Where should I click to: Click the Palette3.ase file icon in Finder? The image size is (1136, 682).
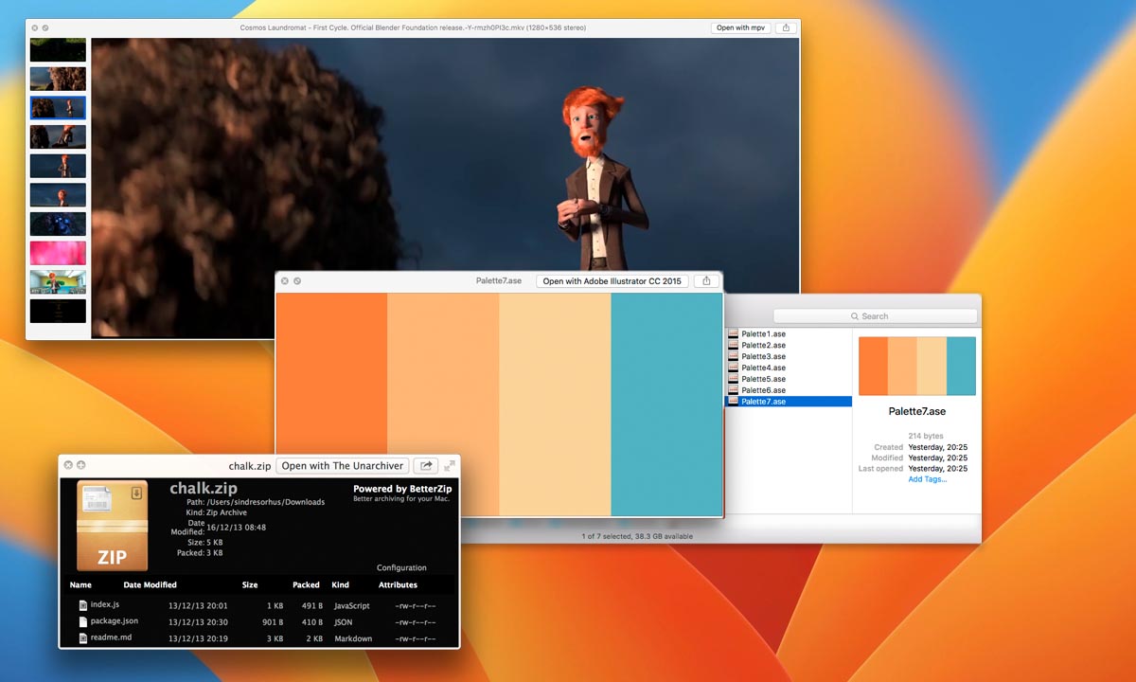(733, 357)
